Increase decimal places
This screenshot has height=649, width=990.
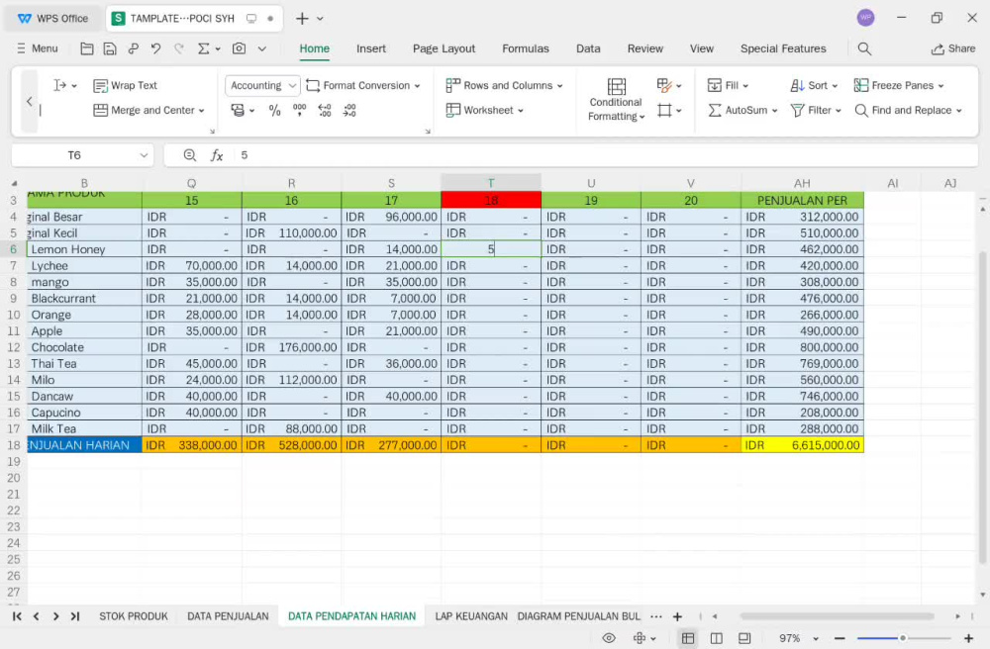pos(325,111)
